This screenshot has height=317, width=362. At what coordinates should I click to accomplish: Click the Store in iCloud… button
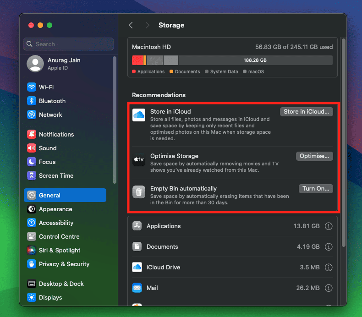(307, 112)
